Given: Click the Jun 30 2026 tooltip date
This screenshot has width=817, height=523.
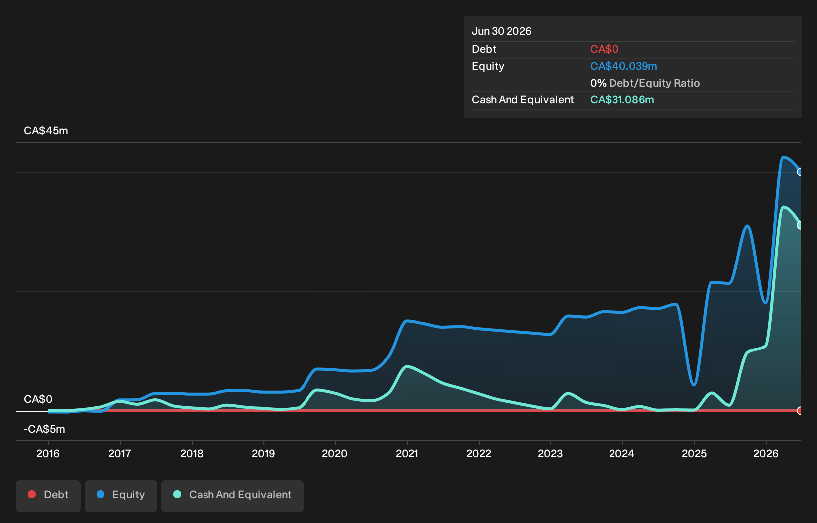Looking at the screenshot, I should click(502, 31).
